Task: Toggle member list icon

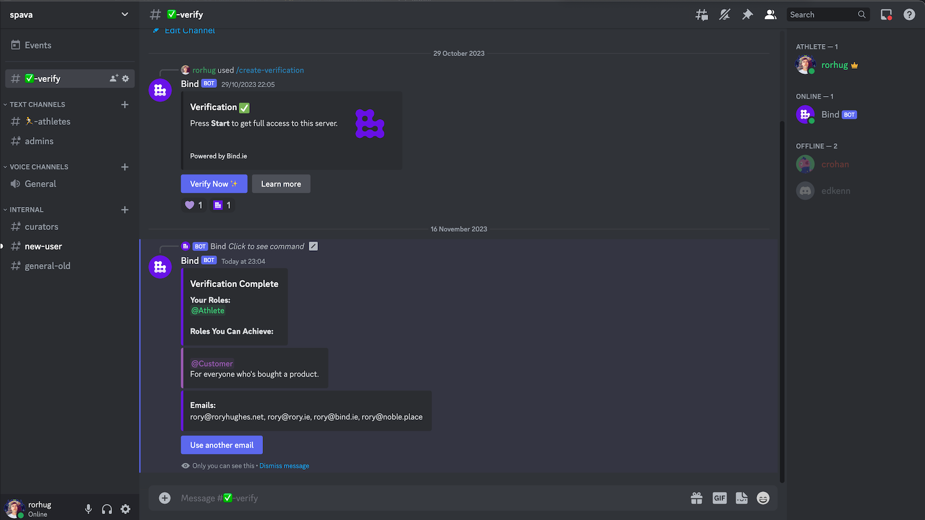Action: point(770,14)
